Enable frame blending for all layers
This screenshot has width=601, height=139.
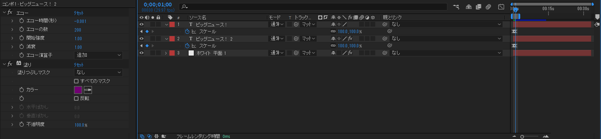(x=479, y=7)
